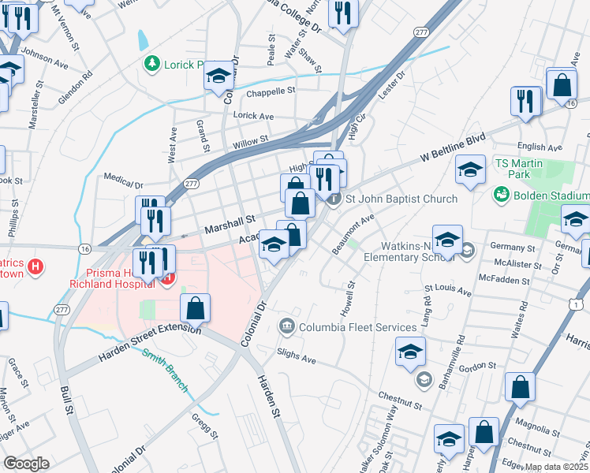This screenshot has width=590, height=473.
Task: Select the school marker on Colonial Dr near Academy
Action: click(274, 246)
